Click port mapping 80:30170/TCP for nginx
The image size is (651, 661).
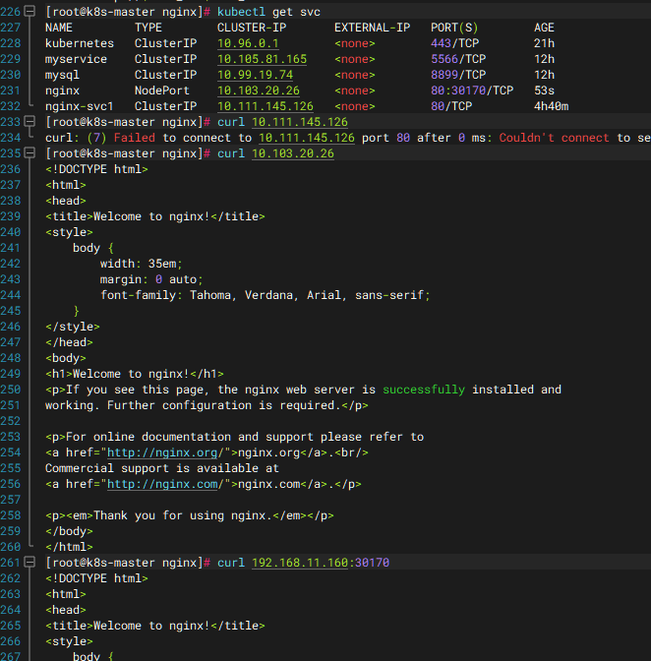pos(472,90)
